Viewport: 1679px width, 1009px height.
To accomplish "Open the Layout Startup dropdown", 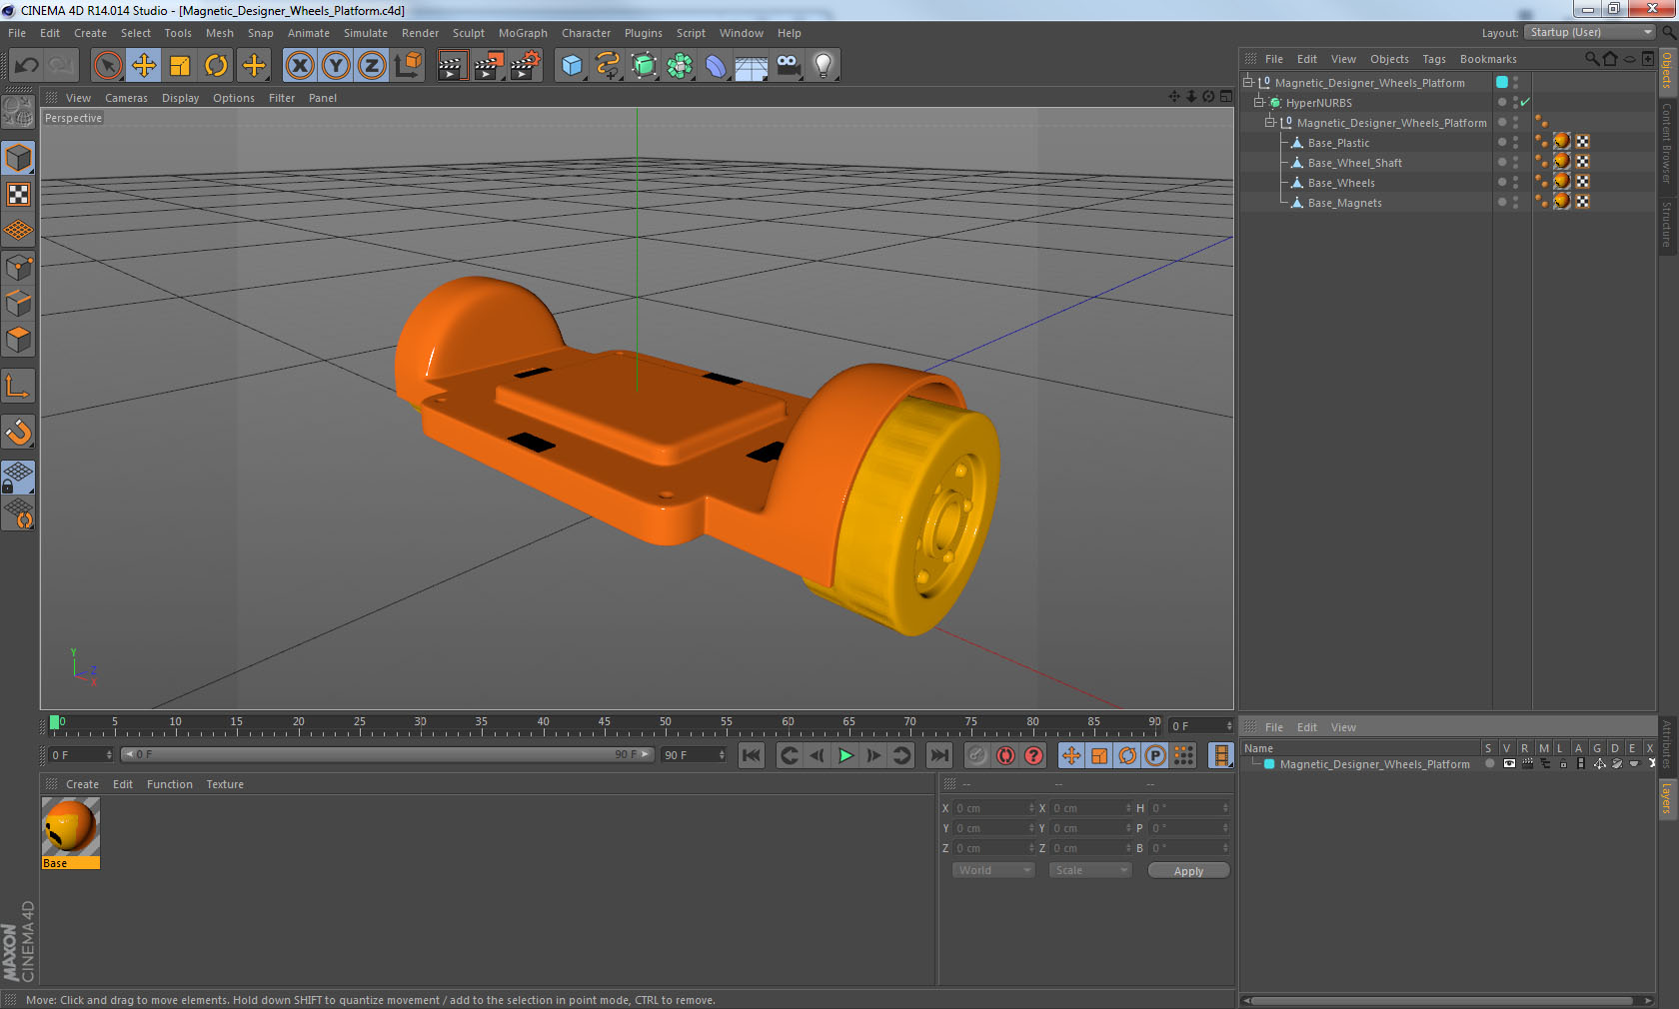I will (x=1590, y=32).
